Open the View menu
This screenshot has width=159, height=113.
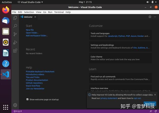tap(38, 12)
